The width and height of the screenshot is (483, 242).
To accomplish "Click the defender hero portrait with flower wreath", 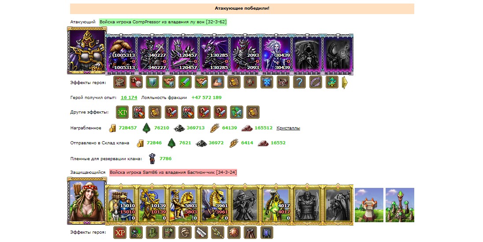I will pyautogui.click(x=87, y=201).
